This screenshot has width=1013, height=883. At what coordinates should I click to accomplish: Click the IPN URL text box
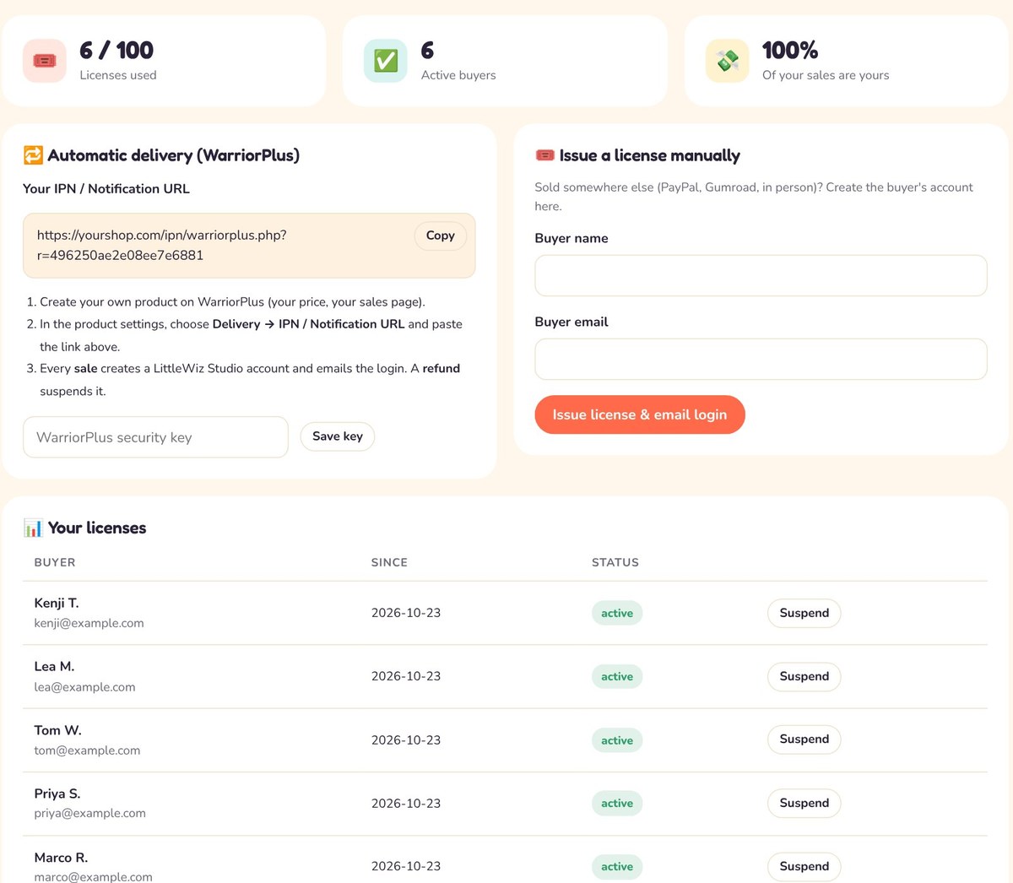pos(249,246)
